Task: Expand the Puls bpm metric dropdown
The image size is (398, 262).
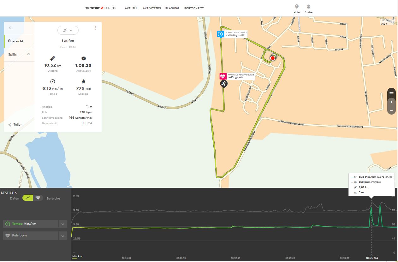Action: 63,235
